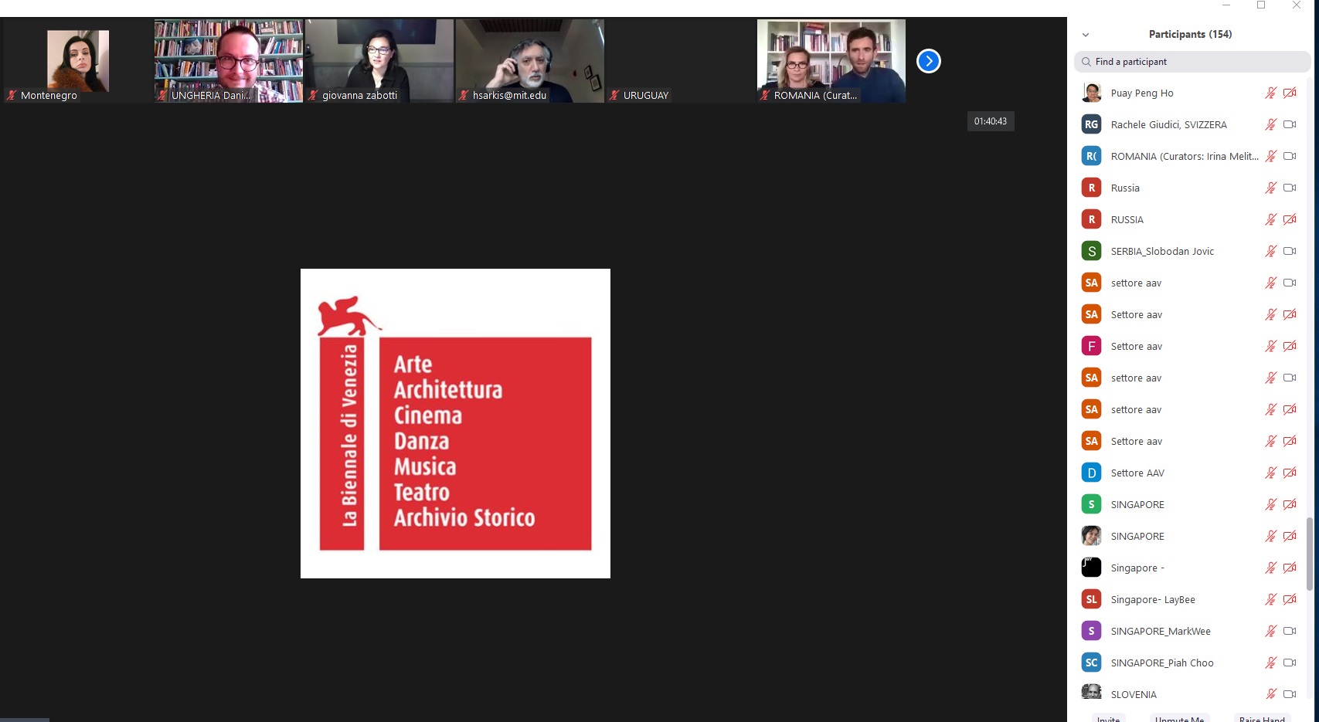Viewport: 1319px width, 722px height.
Task: Select participant Singapore- LayBee
Action: (x=1190, y=599)
